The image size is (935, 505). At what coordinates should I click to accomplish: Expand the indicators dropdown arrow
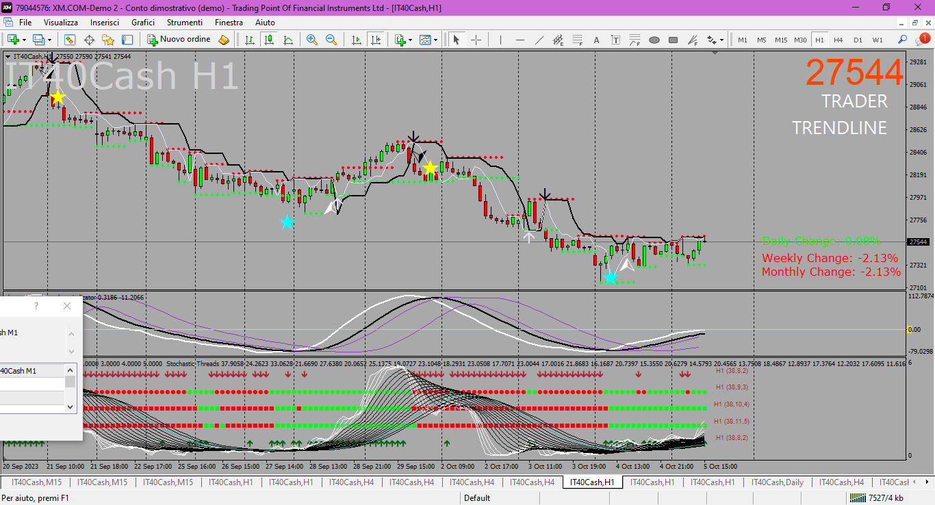tap(410, 40)
